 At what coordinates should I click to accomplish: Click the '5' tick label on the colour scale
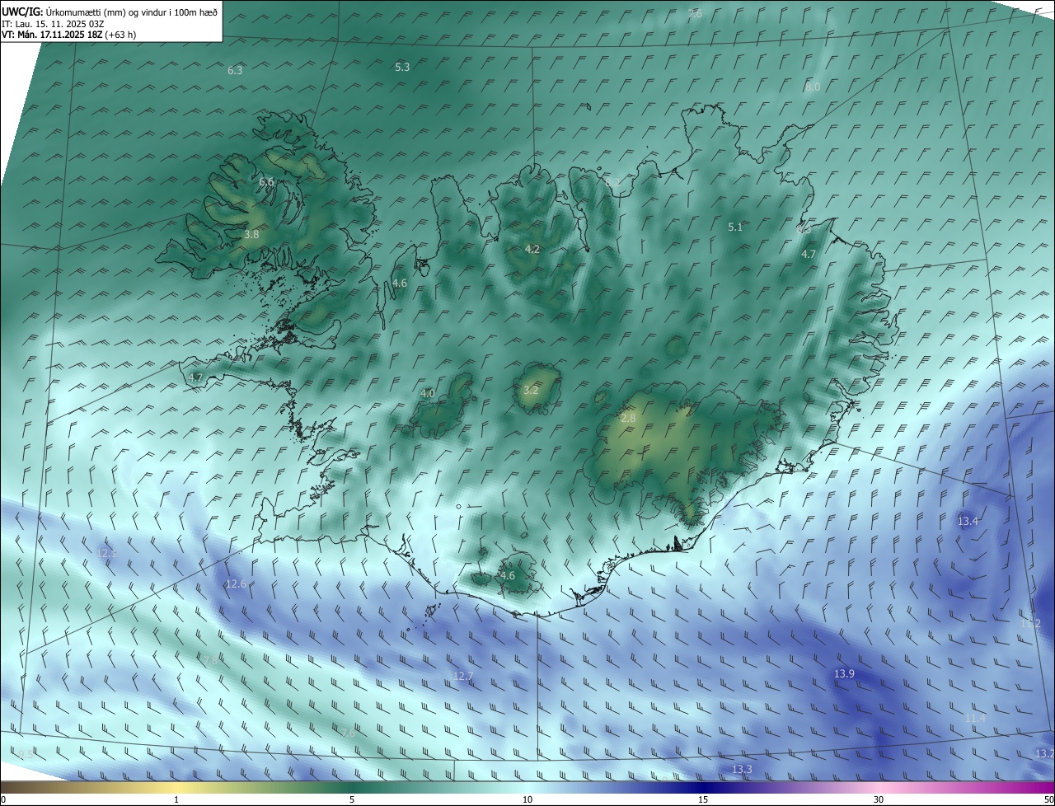pyautogui.click(x=352, y=800)
